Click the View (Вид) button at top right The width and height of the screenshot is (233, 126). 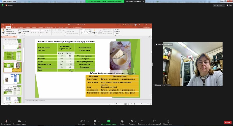point(228,5)
